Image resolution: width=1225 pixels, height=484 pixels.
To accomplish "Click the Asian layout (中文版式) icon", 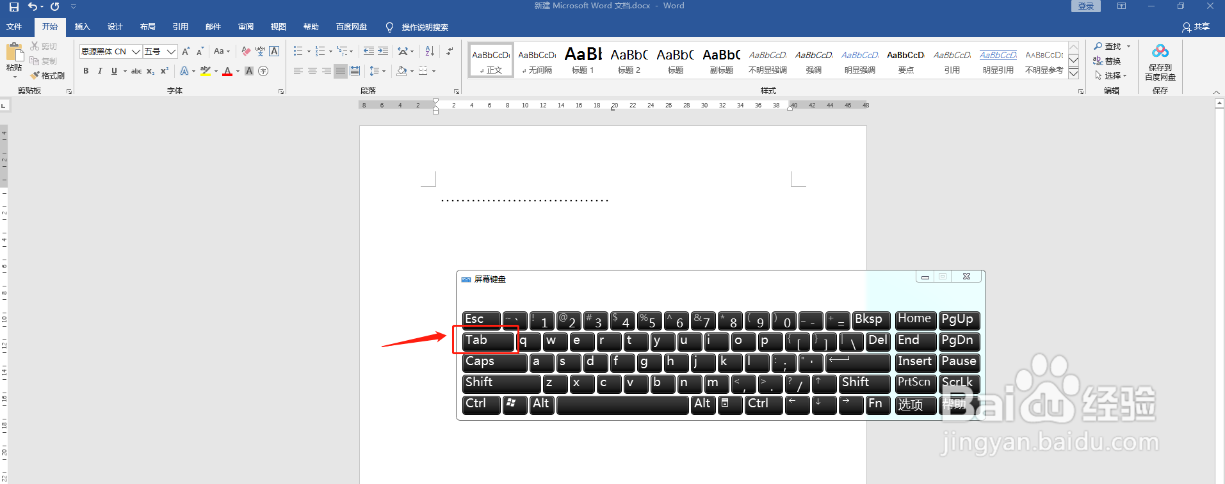I will tap(403, 51).
